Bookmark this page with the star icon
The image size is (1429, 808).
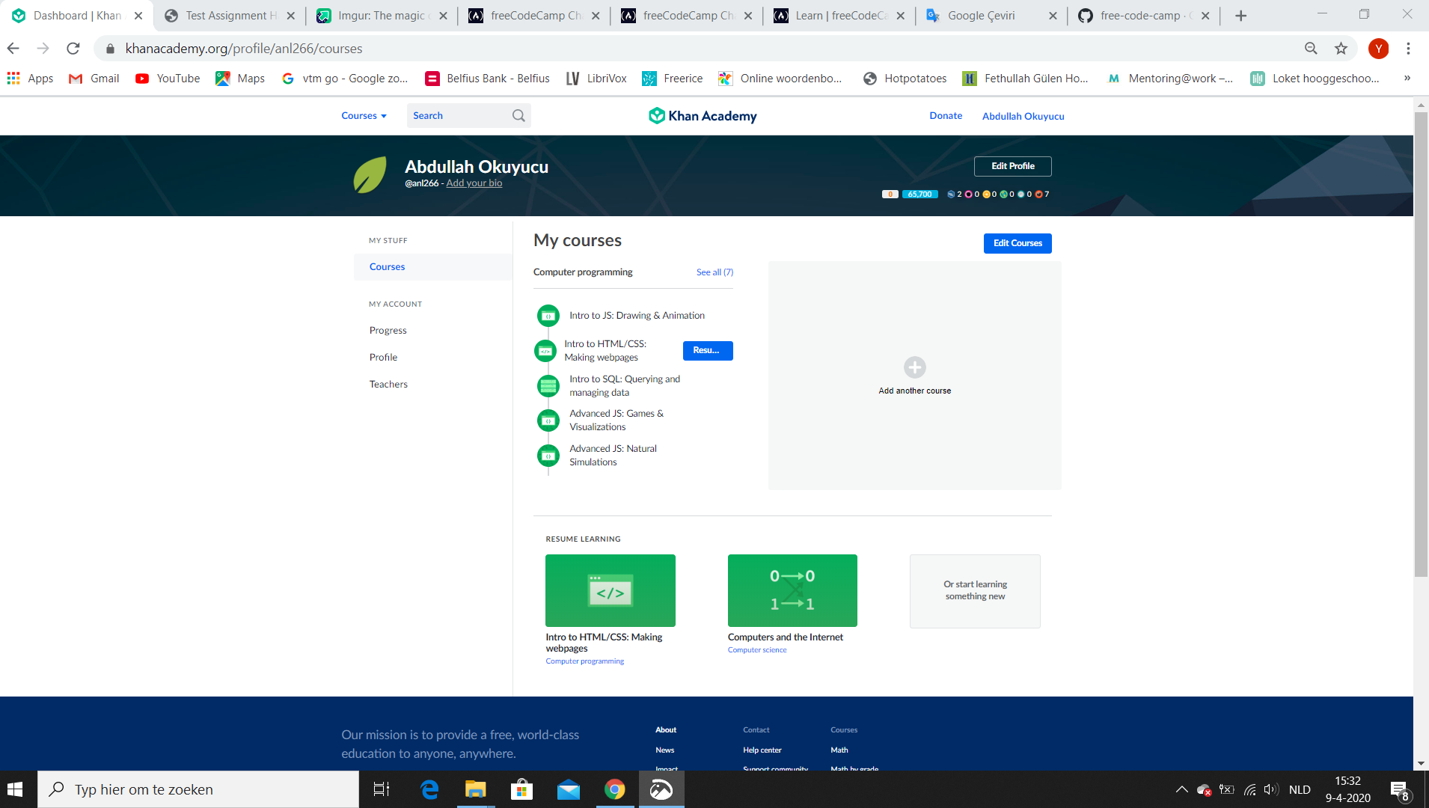[x=1341, y=49]
